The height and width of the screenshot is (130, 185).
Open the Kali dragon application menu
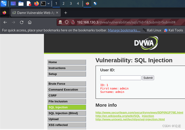4,4
